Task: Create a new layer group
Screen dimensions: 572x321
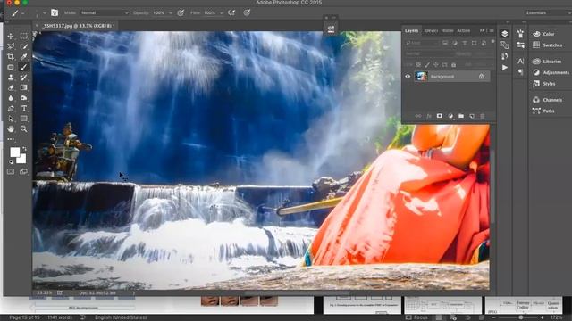Action: click(461, 116)
